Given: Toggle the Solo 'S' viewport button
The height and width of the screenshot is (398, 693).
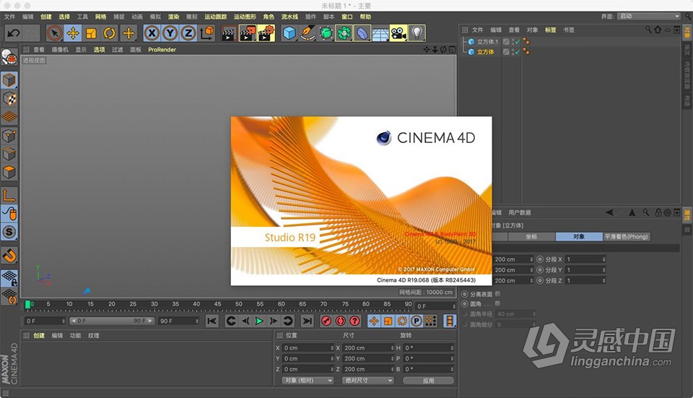Looking at the screenshot, I should tap(9, 232).
